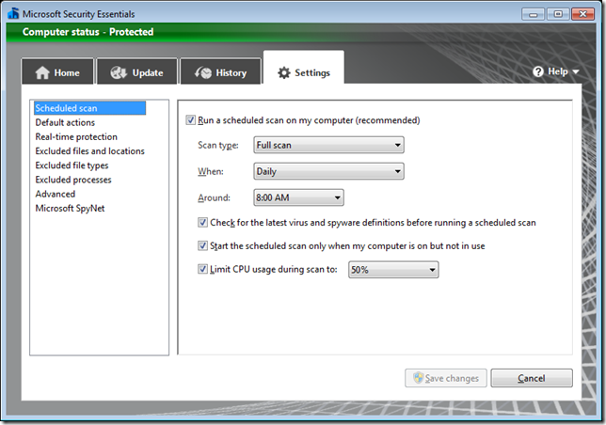
Task: Expand the Around time dropdown
Action: pos(298,197)
